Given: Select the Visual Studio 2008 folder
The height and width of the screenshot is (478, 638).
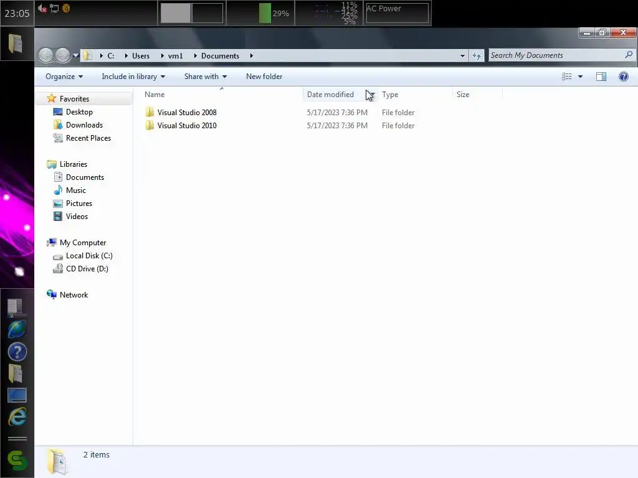Looking at the screenshot, I should point(187,113).
